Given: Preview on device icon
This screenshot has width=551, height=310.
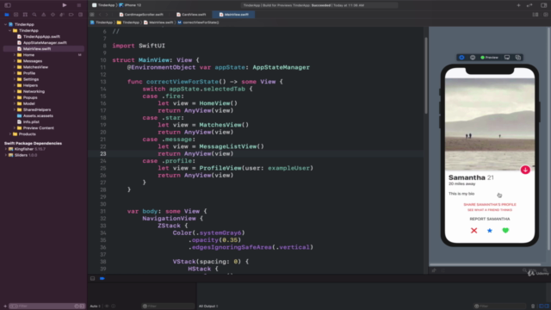Looking at the screenshot, I should [x=507, y=58].
